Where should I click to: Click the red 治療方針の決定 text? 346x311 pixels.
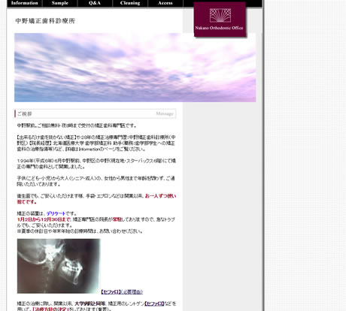pyautogui.click(x=50, y=309)
